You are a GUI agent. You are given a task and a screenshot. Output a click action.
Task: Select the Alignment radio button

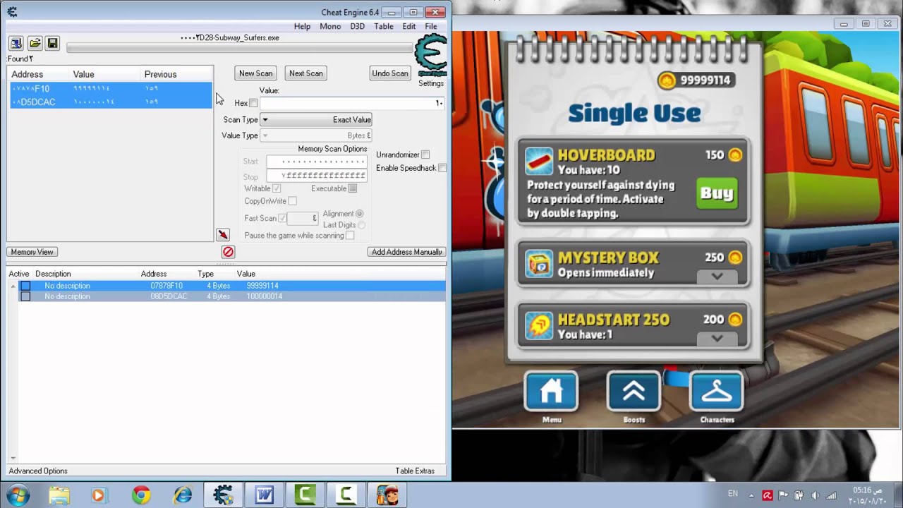tap(360, 214)
